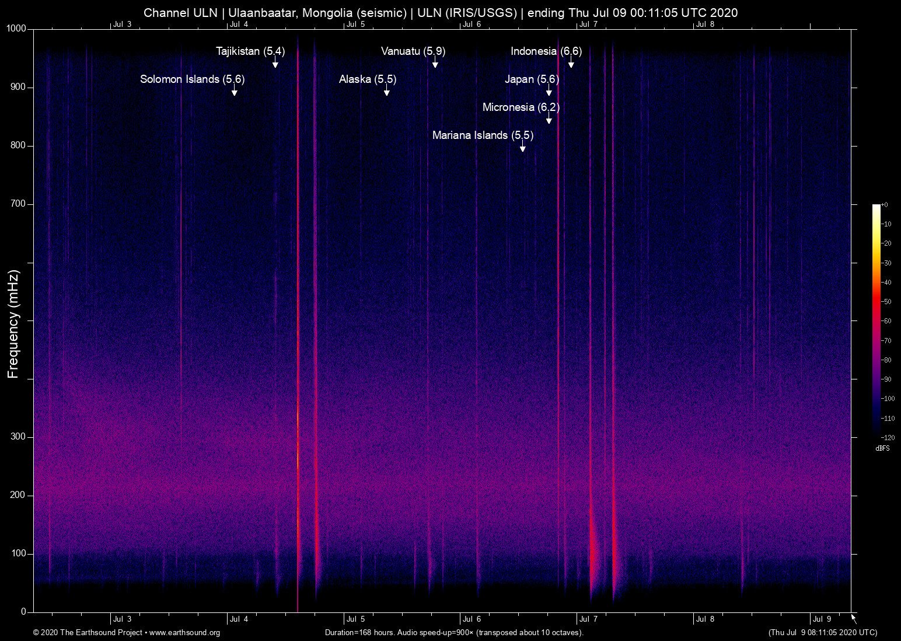
Task: Click the Jul 3 label on top axis
Action: [123, 25]
